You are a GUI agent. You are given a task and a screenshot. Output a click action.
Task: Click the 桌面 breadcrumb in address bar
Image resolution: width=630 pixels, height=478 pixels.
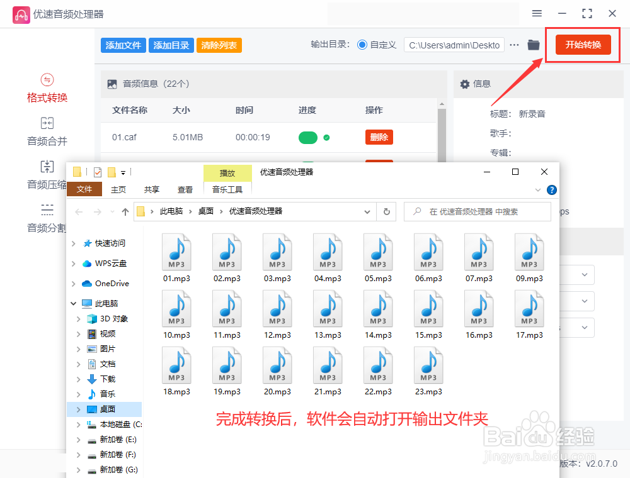pos(206,211)
